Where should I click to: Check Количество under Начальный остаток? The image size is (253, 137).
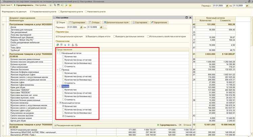pos(63,56)
